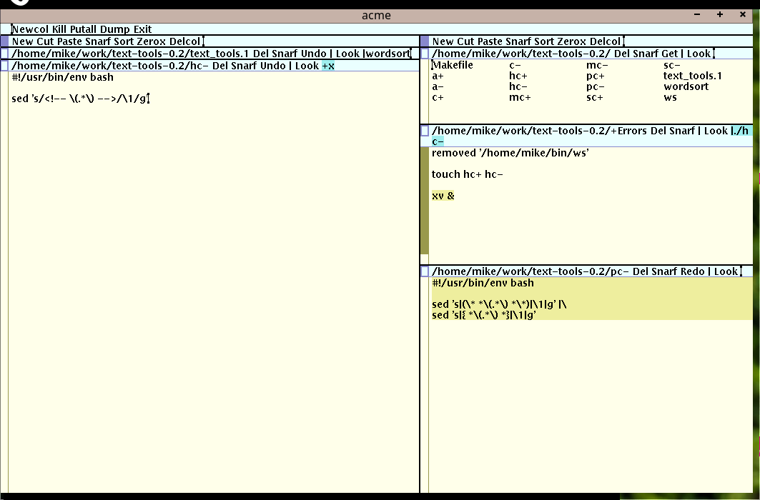Viewport: 760px width, 500px height.
Task: Open the sc- file in directory listing
Action: tap(672, 65)
